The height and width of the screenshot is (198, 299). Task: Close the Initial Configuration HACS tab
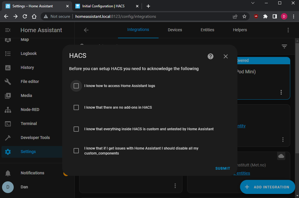(x=137, y=6)
